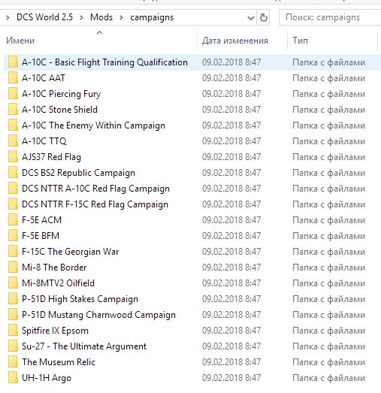Select folder icon of 'Mi-8MTV2 Oilfield'
This screenshot has height=393, width=381.
pyautogui.click(x=13, y=283)
